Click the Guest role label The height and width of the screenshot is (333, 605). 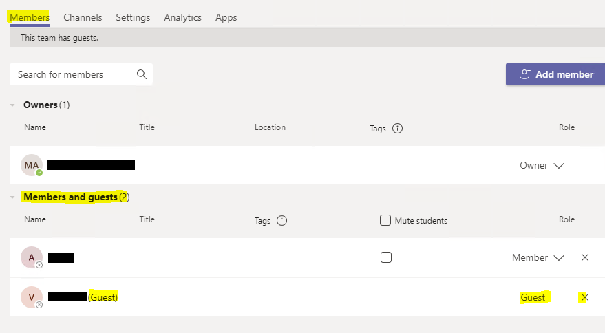click(x=533, y=297)
